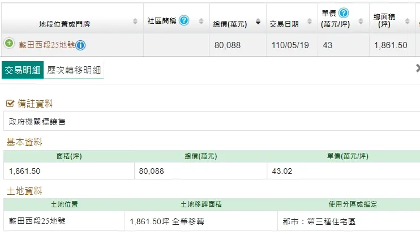Sort by 單價(萬元/坪) column arrows

(361, 21)
